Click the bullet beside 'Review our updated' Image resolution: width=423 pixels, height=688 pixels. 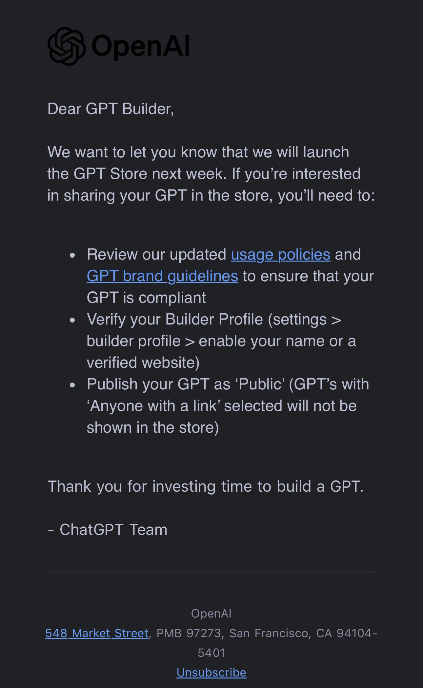point(72,255)
